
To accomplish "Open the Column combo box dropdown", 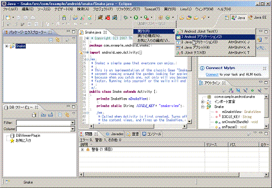I will pos(73,129).
